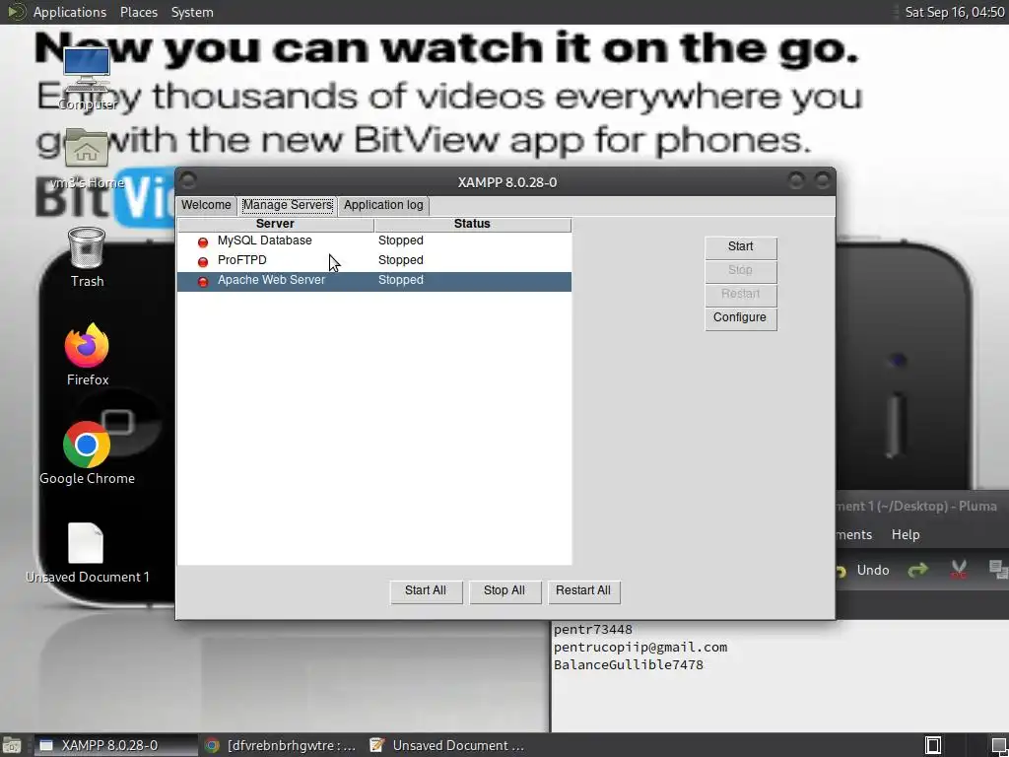Click Start All servers
The image size is (1009, 757).
426,591
